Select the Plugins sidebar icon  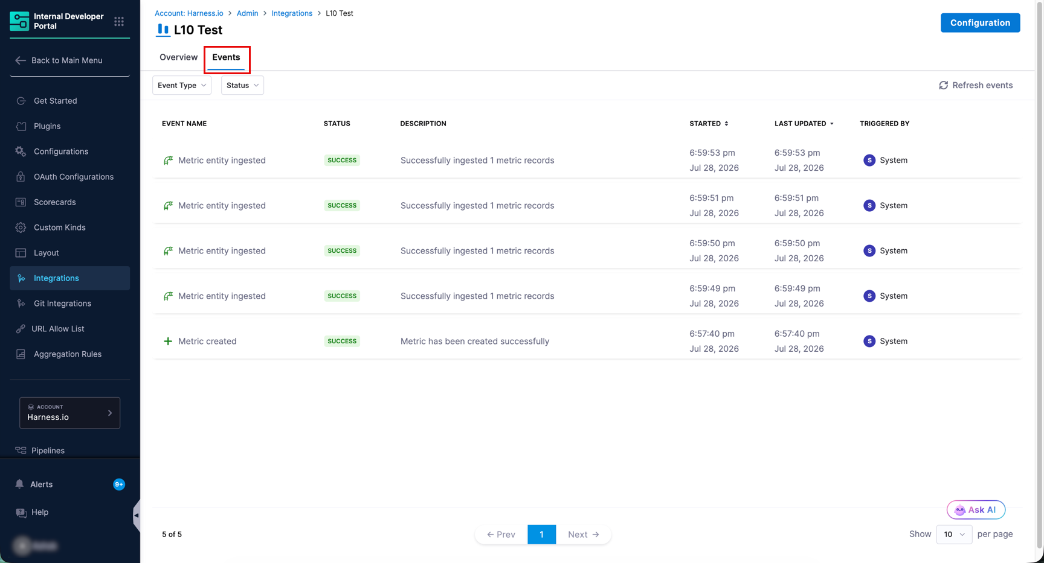point(21,126)
